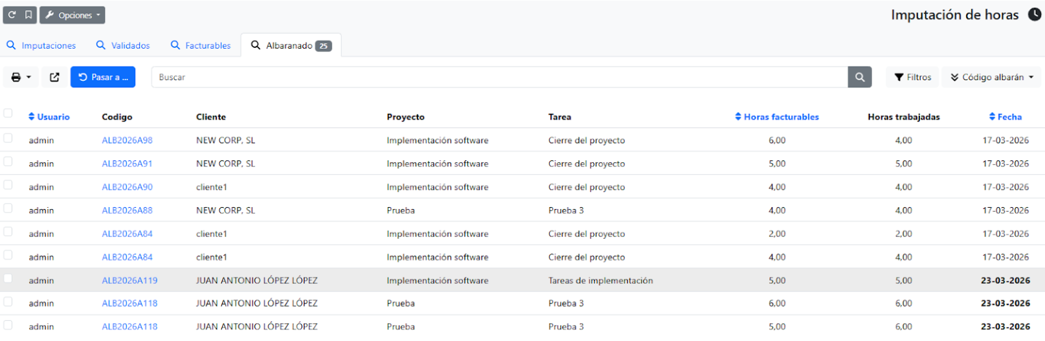
Task: Switch to the Imputaciones tab
Action: tap(41, 45)
